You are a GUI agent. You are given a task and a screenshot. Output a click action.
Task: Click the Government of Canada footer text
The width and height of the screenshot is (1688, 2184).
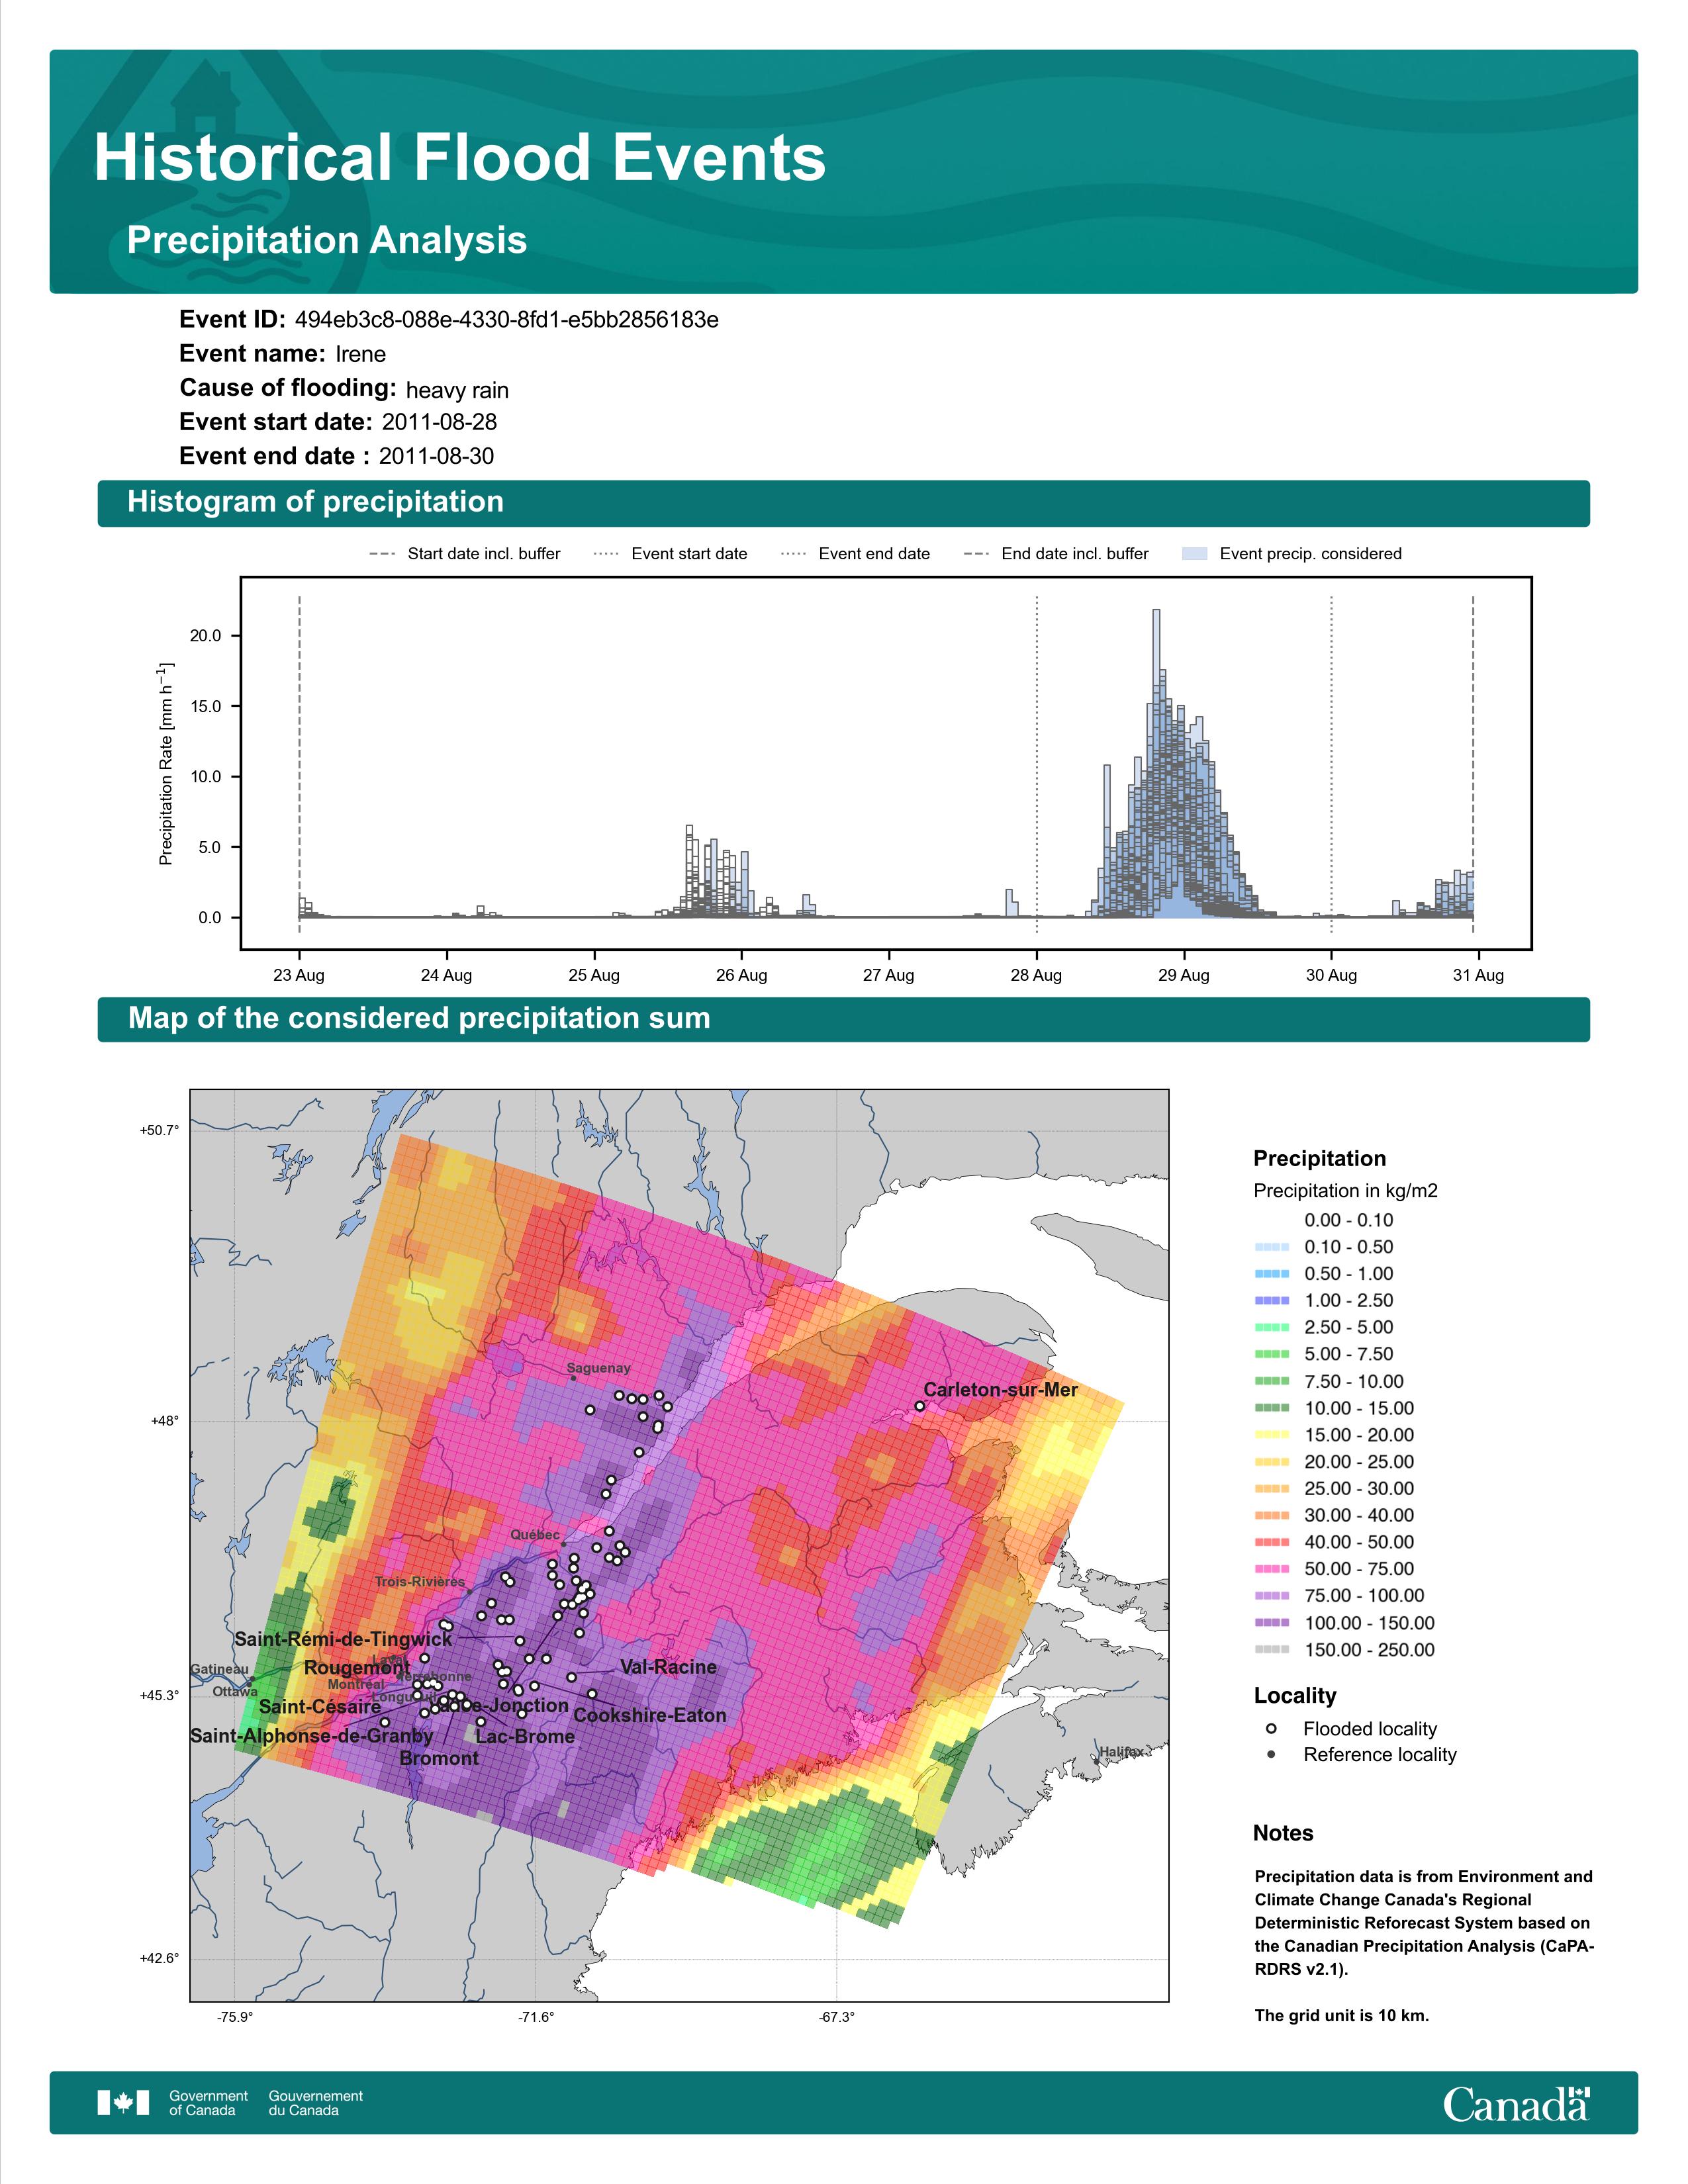pos(208,2102)
